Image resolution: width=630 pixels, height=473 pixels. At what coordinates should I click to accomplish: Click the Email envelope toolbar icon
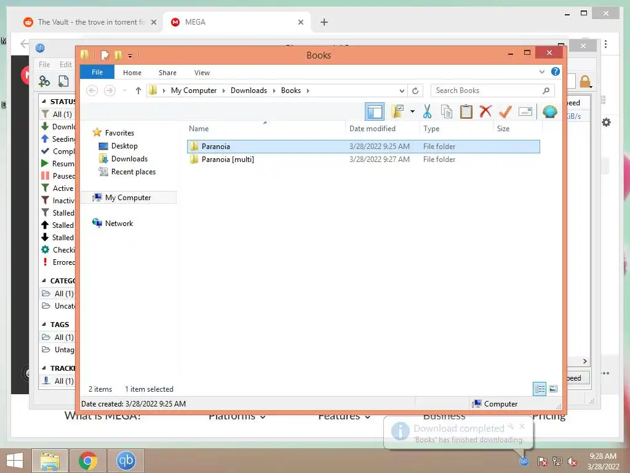click(x=525, y=111)
